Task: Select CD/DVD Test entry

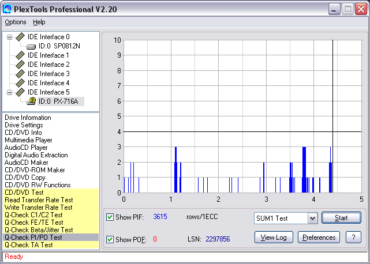Action: click(x=51, y=193)
